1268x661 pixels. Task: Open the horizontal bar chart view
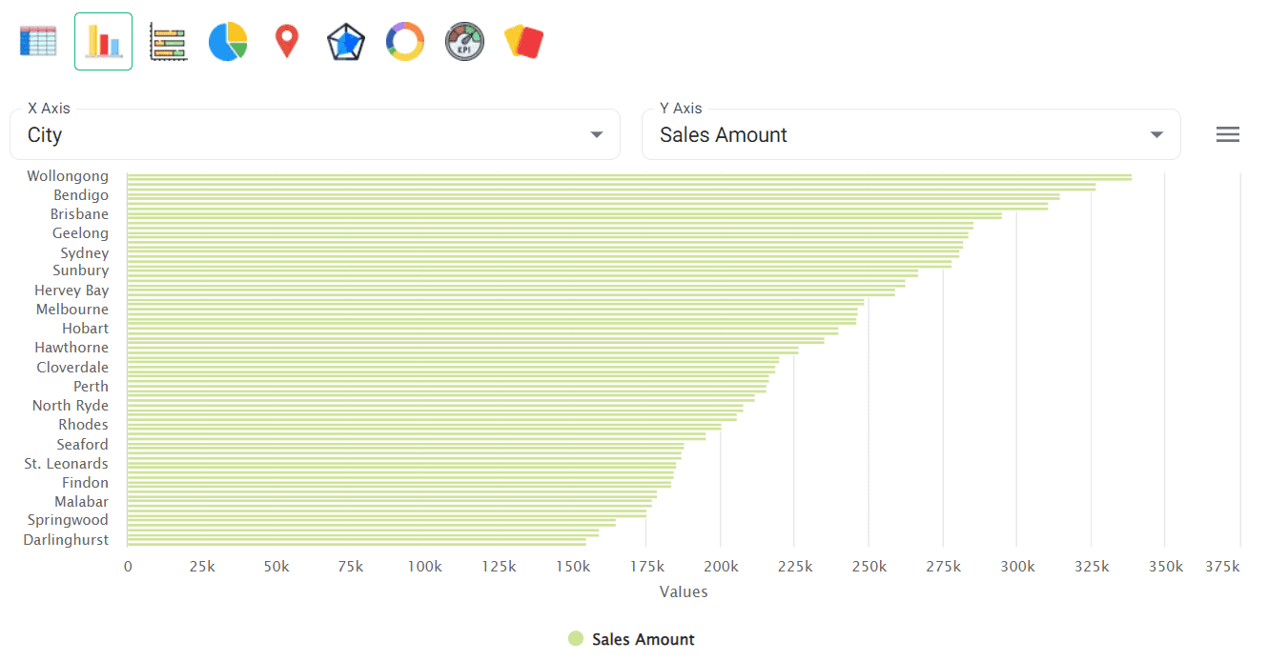(168, 41)
